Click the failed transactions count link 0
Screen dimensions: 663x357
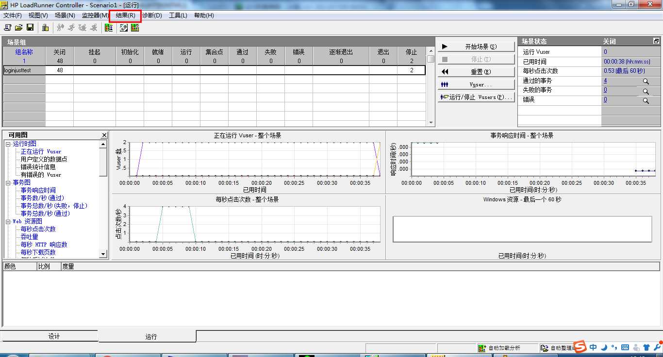click(x=605, y=90)
